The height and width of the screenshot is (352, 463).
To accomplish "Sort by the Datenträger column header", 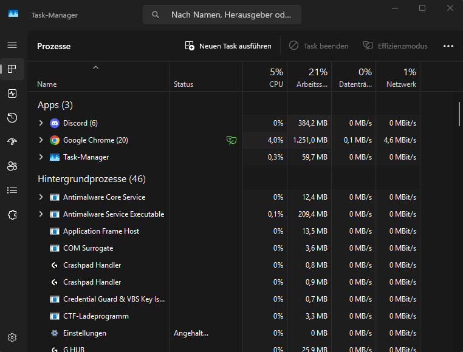I will click(x=354, y=76).
